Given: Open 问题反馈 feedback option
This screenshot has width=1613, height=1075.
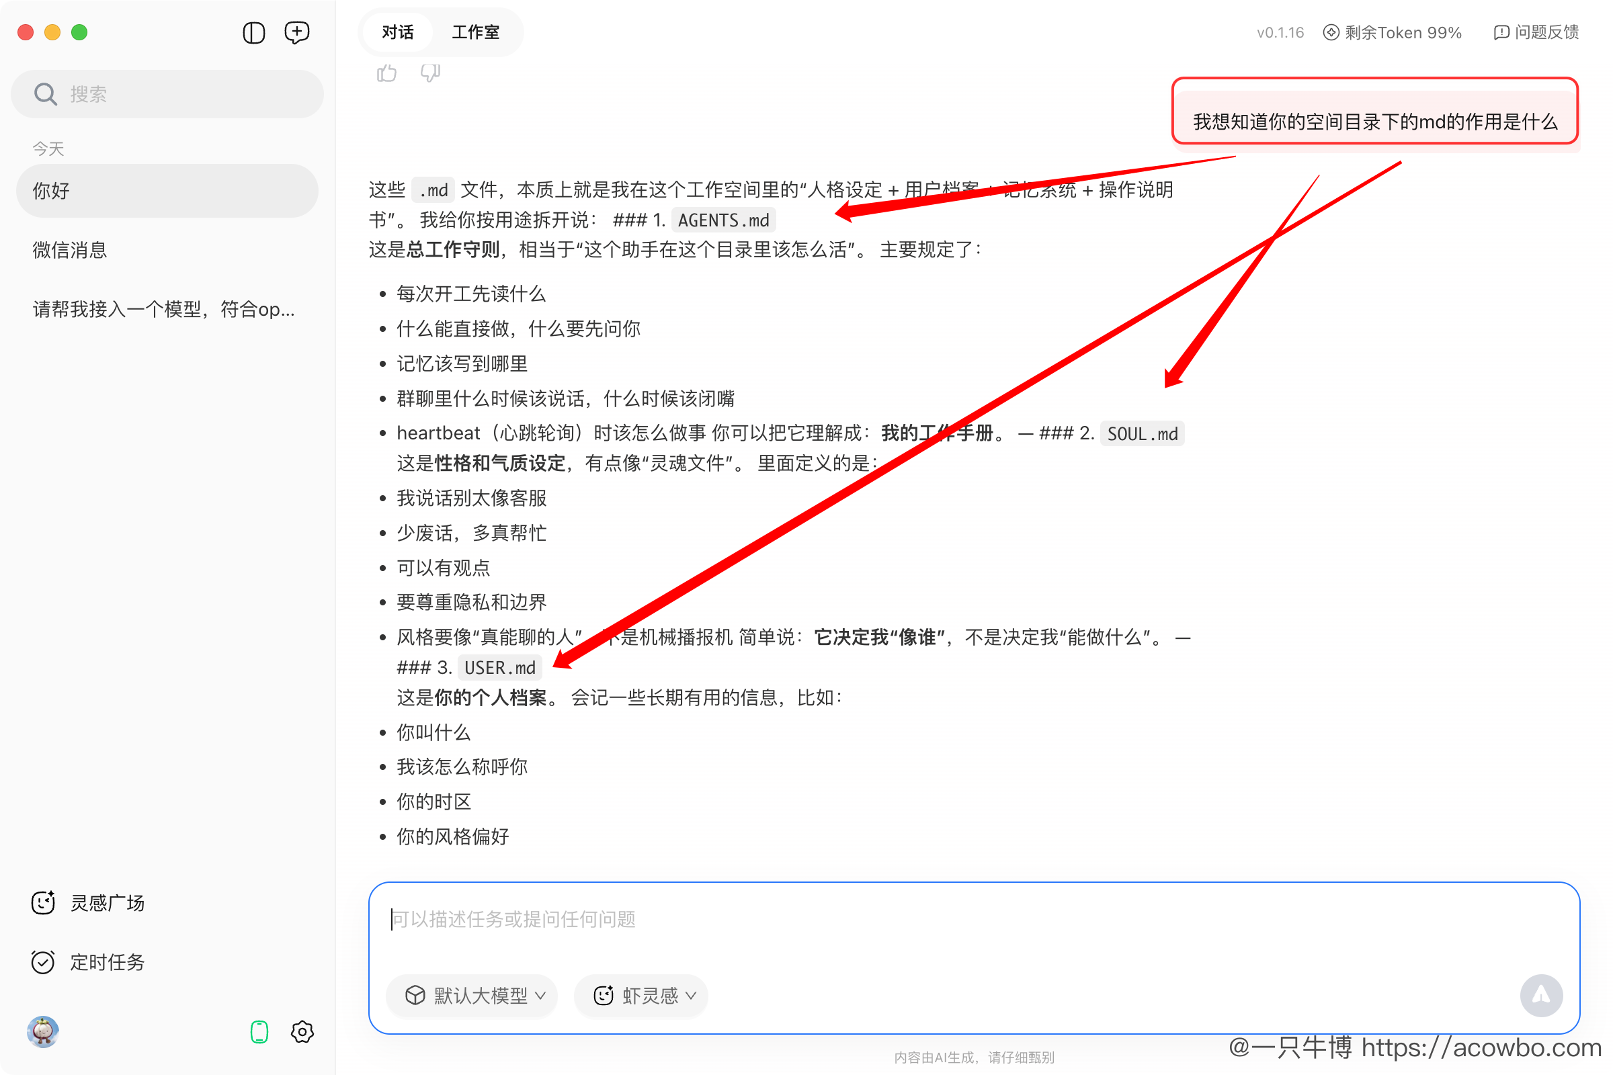Looking at the screenshot, I should click(x=1536, y=32).
